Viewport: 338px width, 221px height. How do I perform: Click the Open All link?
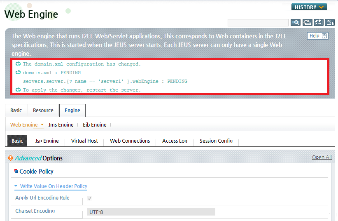322,158
